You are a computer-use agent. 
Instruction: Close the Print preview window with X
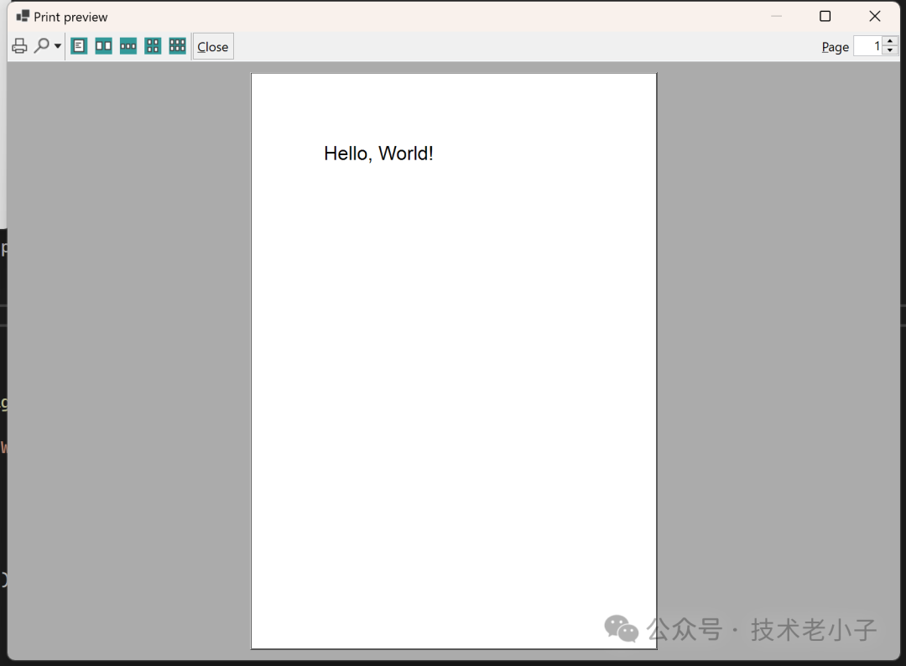(x=875, y=16)
